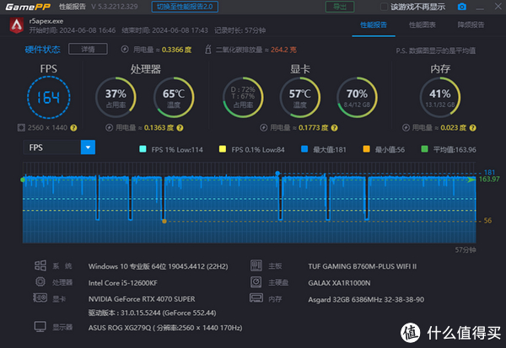
Task: Click the ASUS ROG XG279Q monitor text
Action: point(165,328)
